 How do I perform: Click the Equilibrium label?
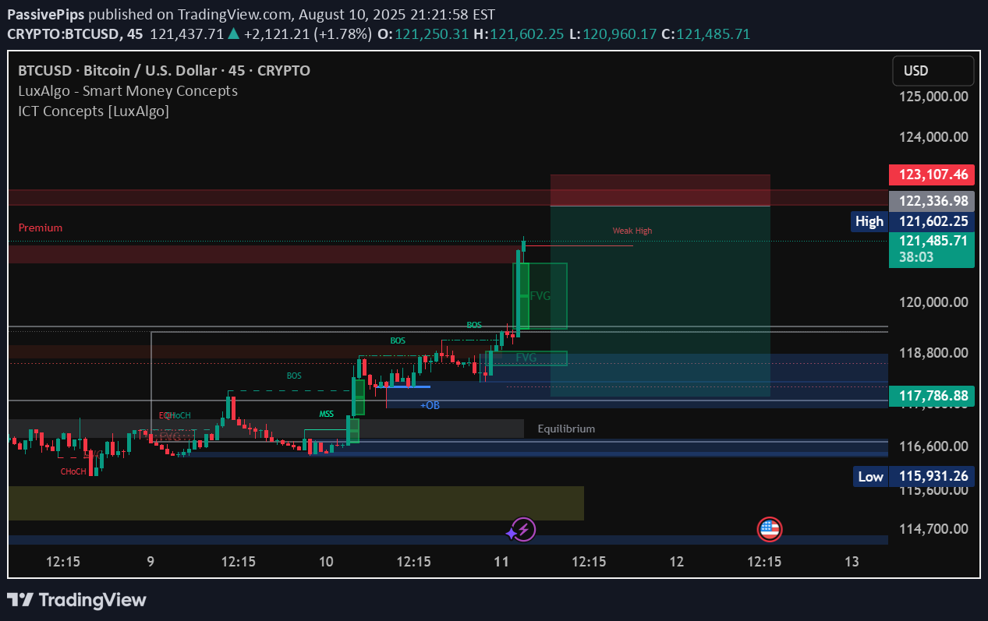click(566, 429)
